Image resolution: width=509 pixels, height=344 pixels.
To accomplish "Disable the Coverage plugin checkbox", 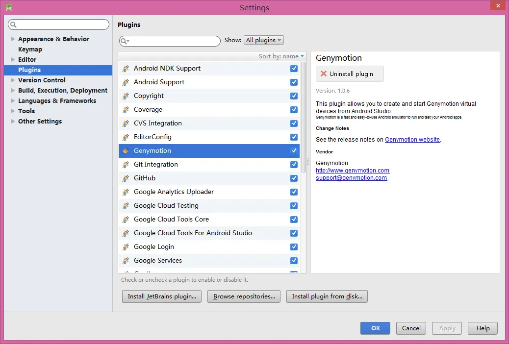I will [294, 110].
